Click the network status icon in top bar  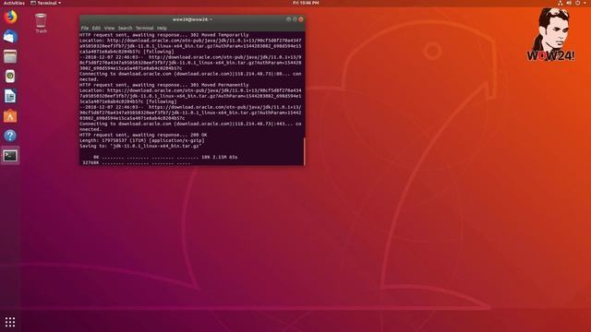(x=561, y=3)
